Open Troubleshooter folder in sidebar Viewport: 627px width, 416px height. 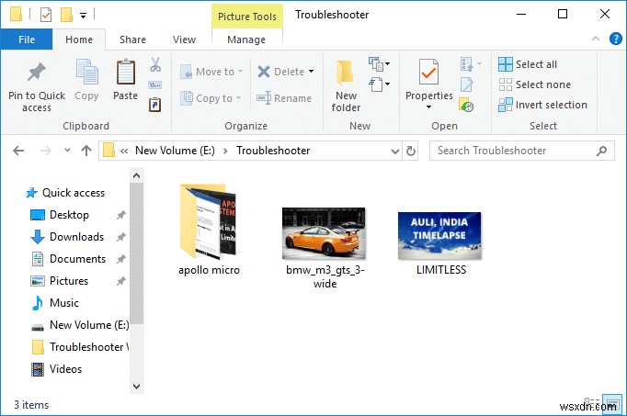(x=80, y=347)
